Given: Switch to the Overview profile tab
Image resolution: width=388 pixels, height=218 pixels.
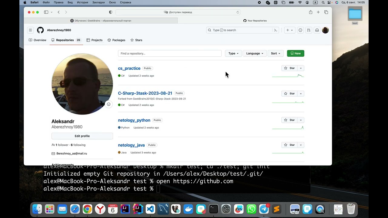Looking at the screenshot, I should pos(38,40).
